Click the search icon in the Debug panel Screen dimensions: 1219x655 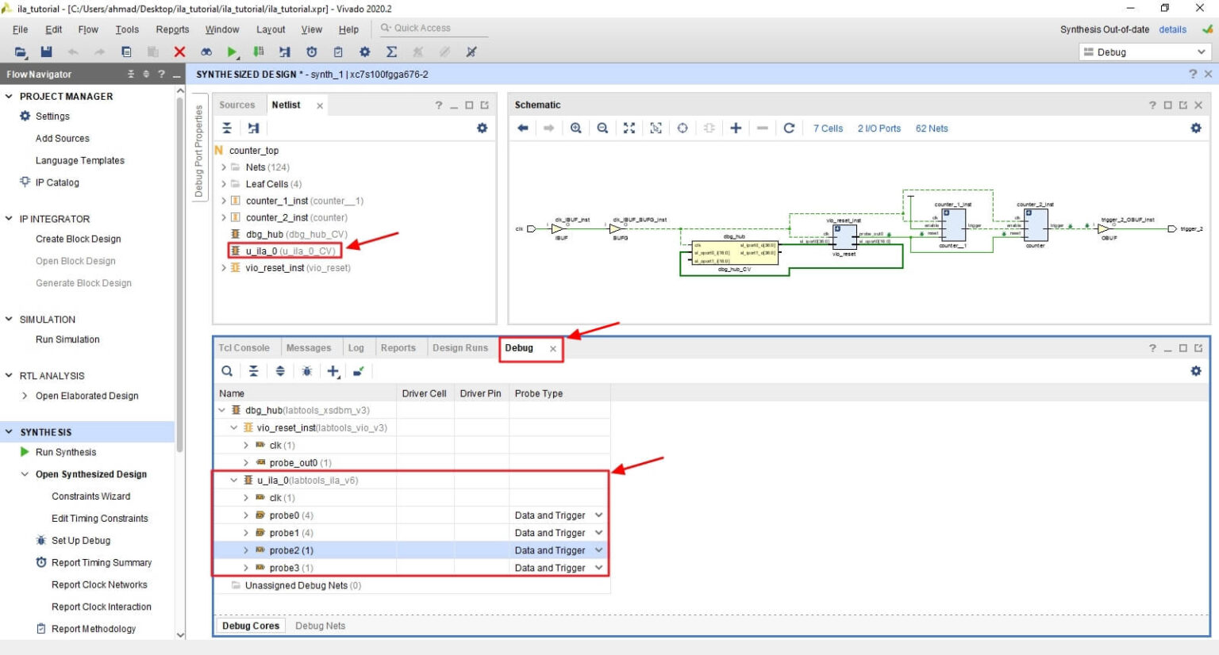pos(227,371)
